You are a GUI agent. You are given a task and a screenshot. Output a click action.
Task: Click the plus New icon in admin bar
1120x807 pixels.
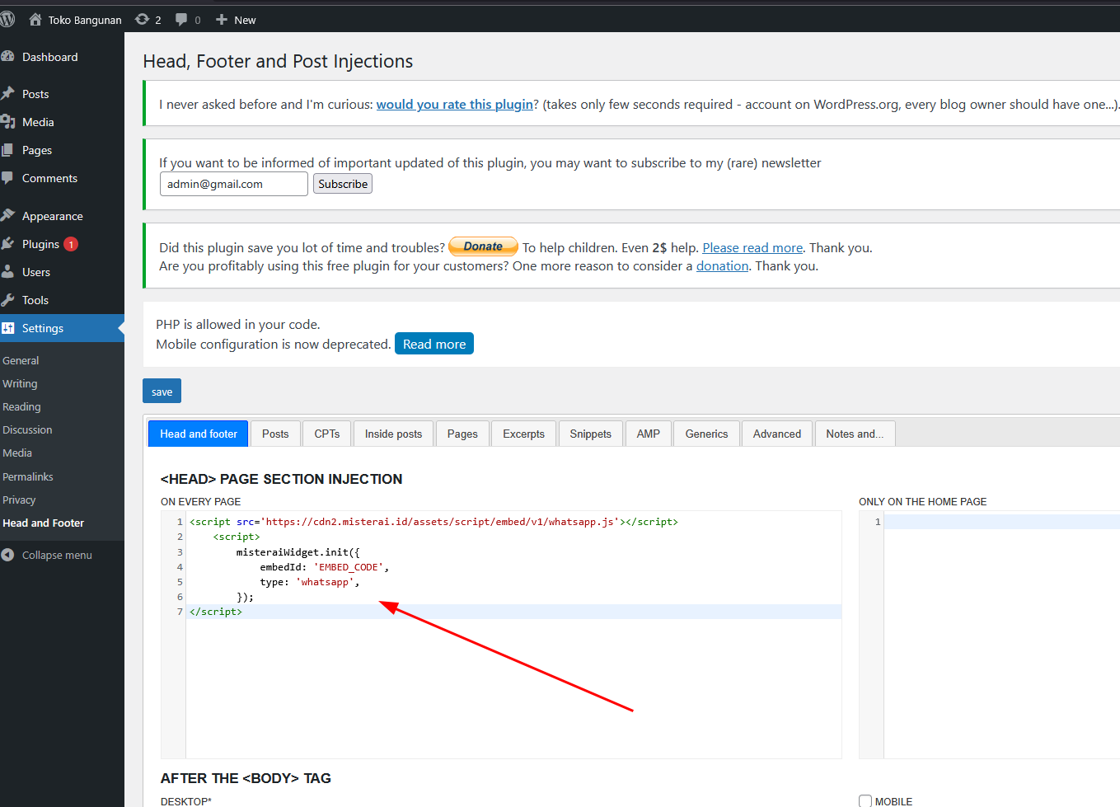pyautogui.click(x=222, y=20)
